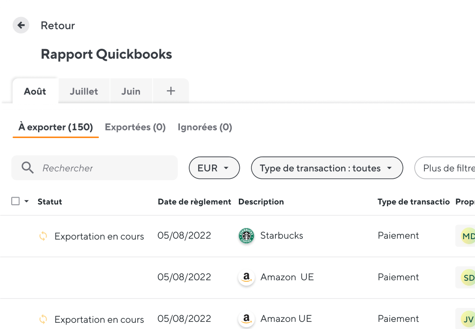Open the EUR currency dropdown
The width and height of the screenshot is (475, 329).
tap(214, 168)
